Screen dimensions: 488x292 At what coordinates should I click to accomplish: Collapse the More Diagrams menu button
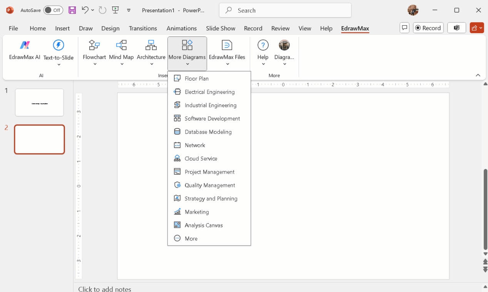coord(187,53)
